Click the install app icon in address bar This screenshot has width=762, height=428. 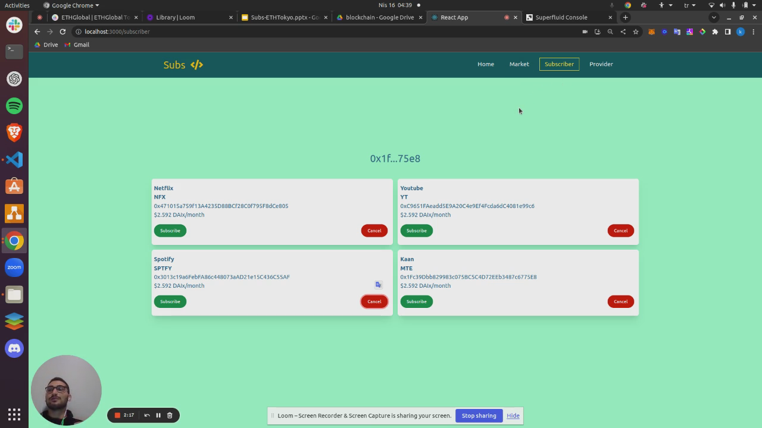coord(597,32)
